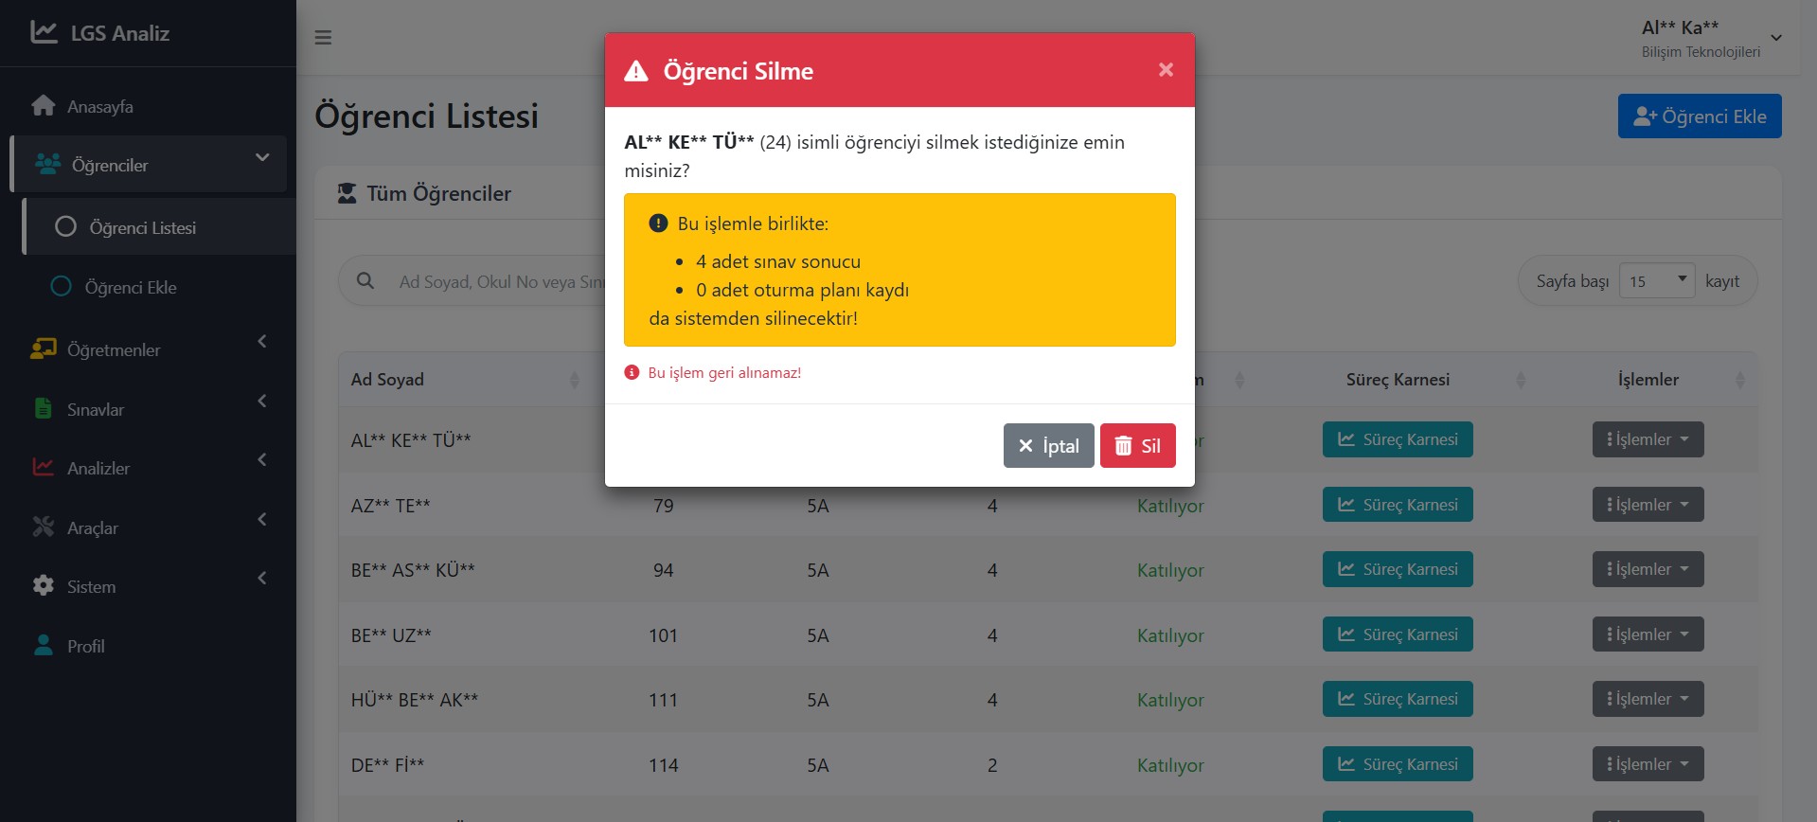Open İşlemler dropdown for AZ** TE**
This screenshot has width=1817, height=822.
point(1648,505)
